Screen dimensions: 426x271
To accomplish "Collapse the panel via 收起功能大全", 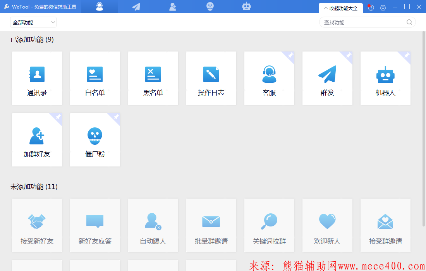I will click(x=341, y=8).
